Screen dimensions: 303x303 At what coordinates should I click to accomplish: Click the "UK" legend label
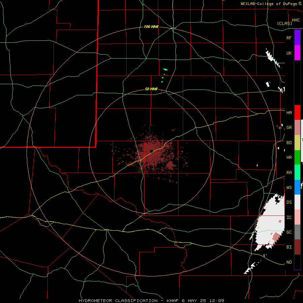point(289,53)
